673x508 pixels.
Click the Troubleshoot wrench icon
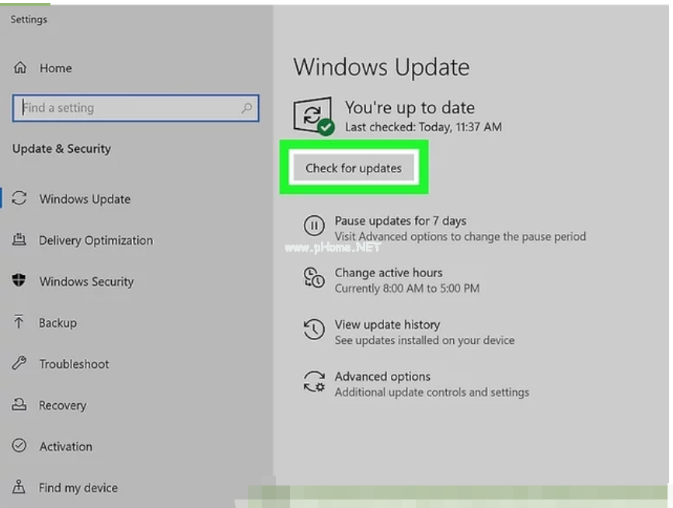pos(19,364)
